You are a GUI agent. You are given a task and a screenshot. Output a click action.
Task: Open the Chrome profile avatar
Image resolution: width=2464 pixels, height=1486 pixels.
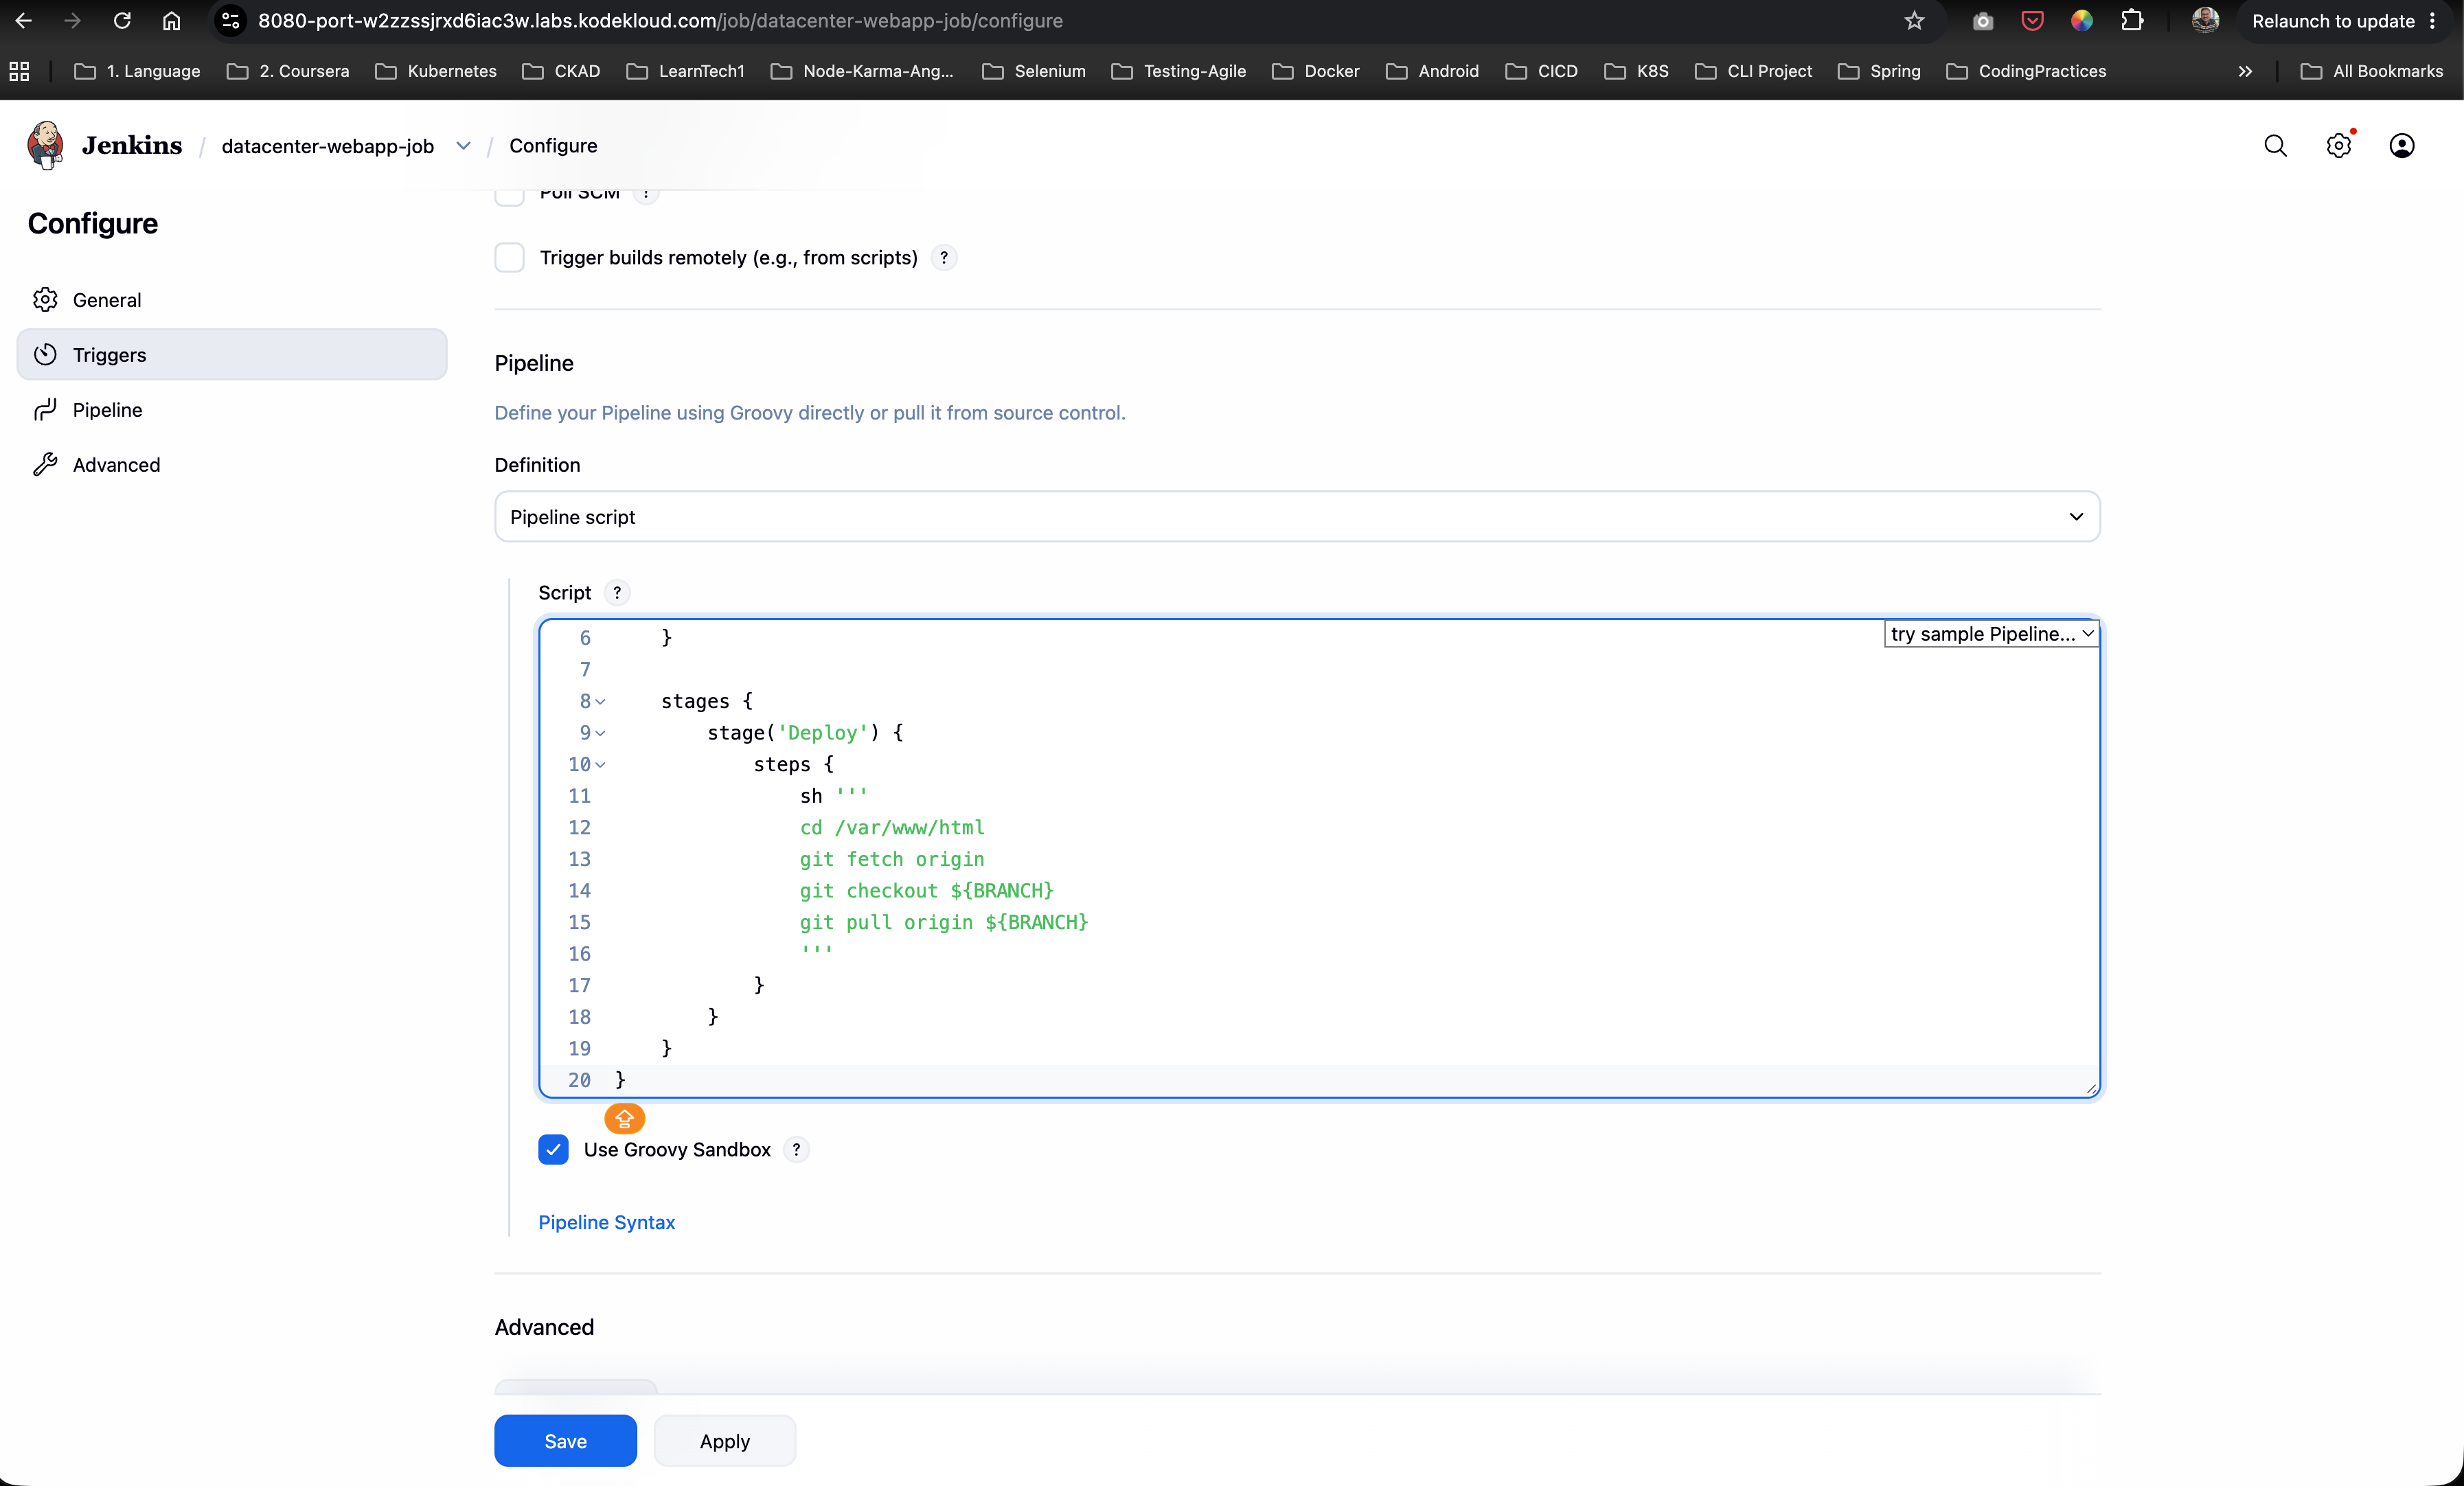point(2205,20)
